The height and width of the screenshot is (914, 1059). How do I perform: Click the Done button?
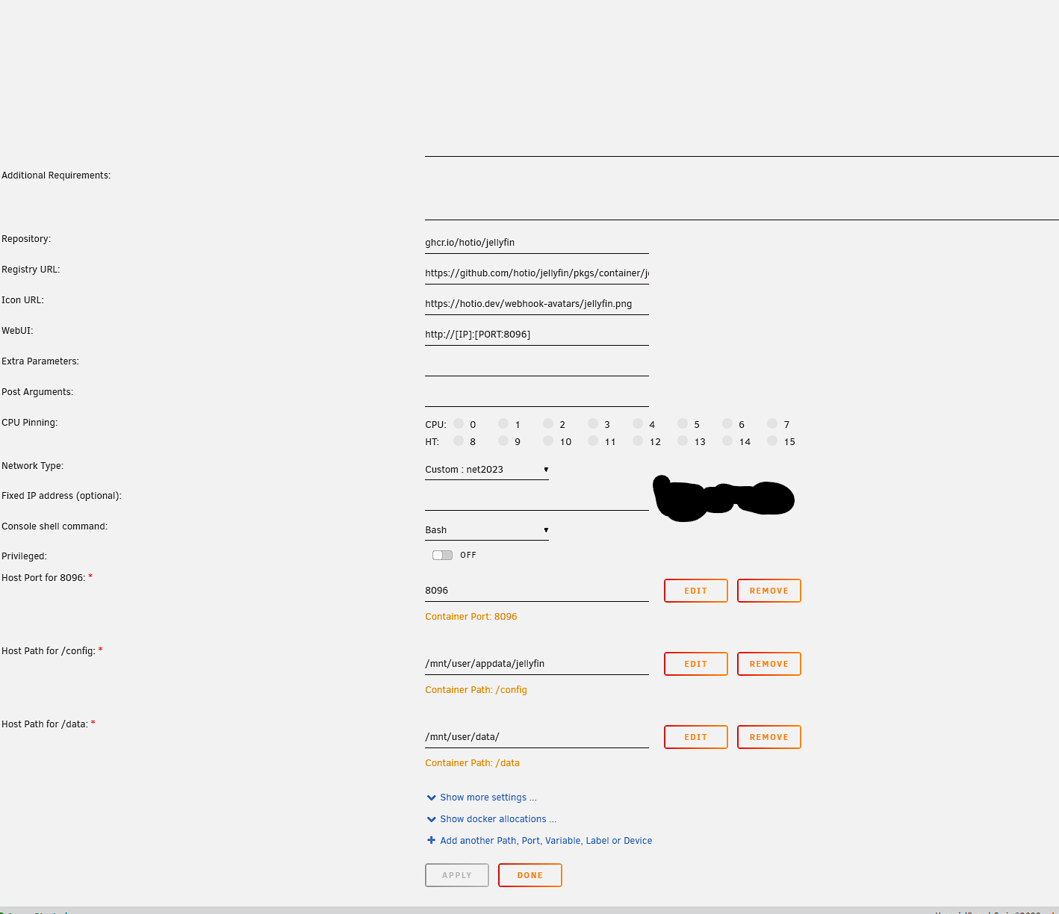point(529,875)
